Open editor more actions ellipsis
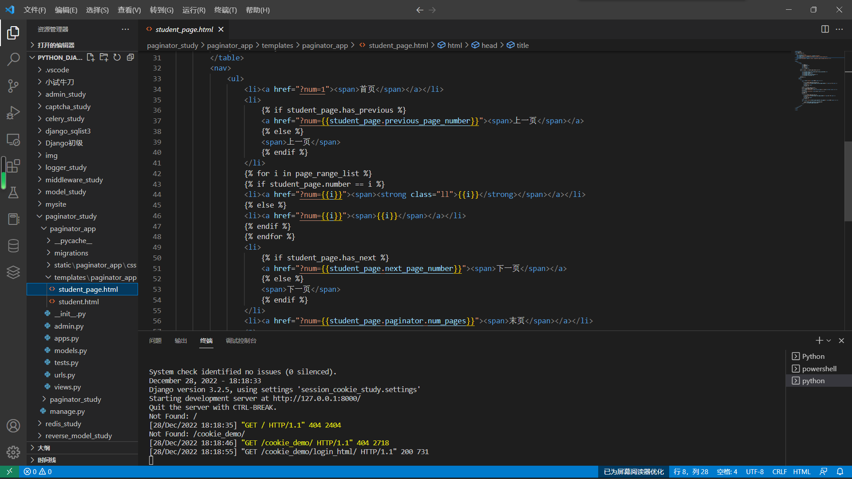 (x=839, y=29)
